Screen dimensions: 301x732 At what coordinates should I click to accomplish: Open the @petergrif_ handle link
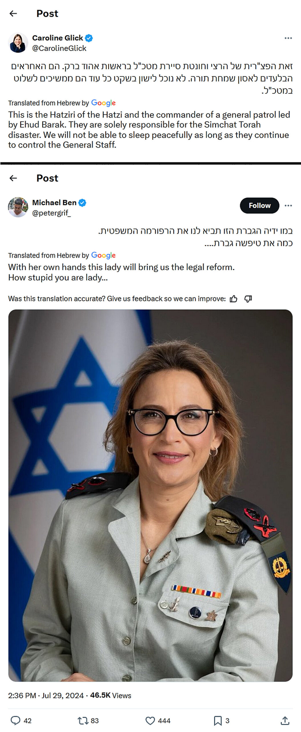(51, 213)
